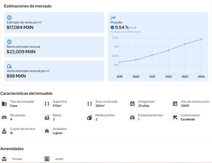The width and height of the screenshot is (212, 163).
Task: Click the calendar check icon for Antigüedad
Action: 132,104
